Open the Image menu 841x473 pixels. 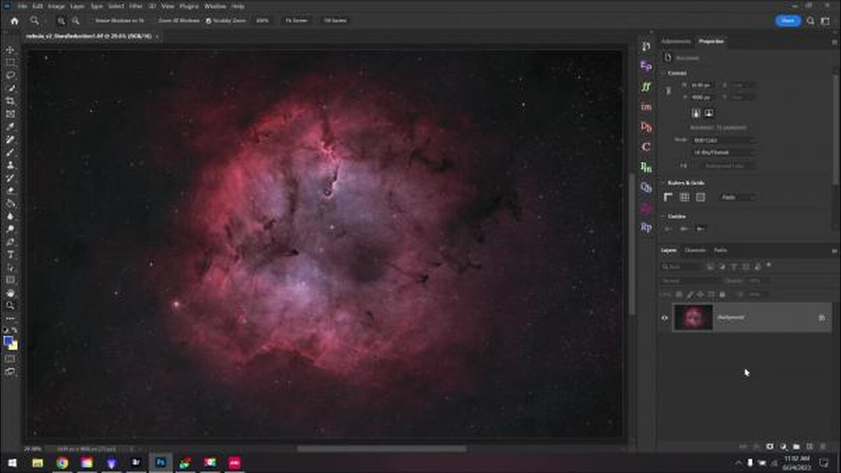(x=56, y=6)
